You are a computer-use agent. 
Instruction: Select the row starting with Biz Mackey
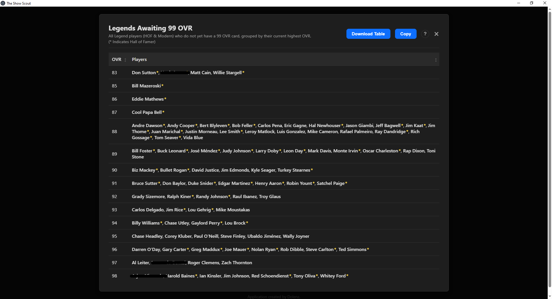click(x=274, y=170)
